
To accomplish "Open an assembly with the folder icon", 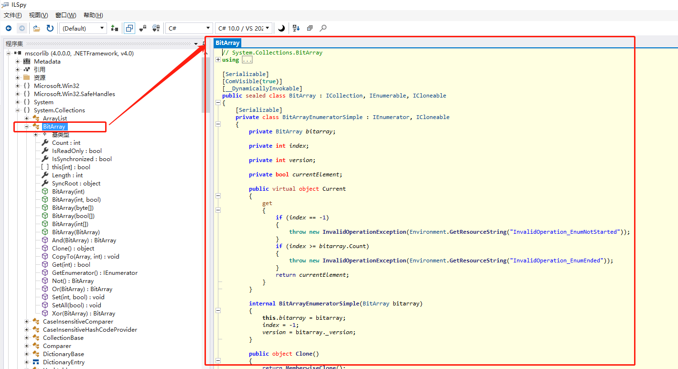I will coord(37,28).
